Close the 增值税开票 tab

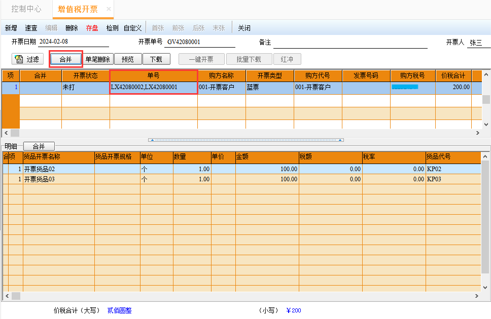[x=109, y=9]
